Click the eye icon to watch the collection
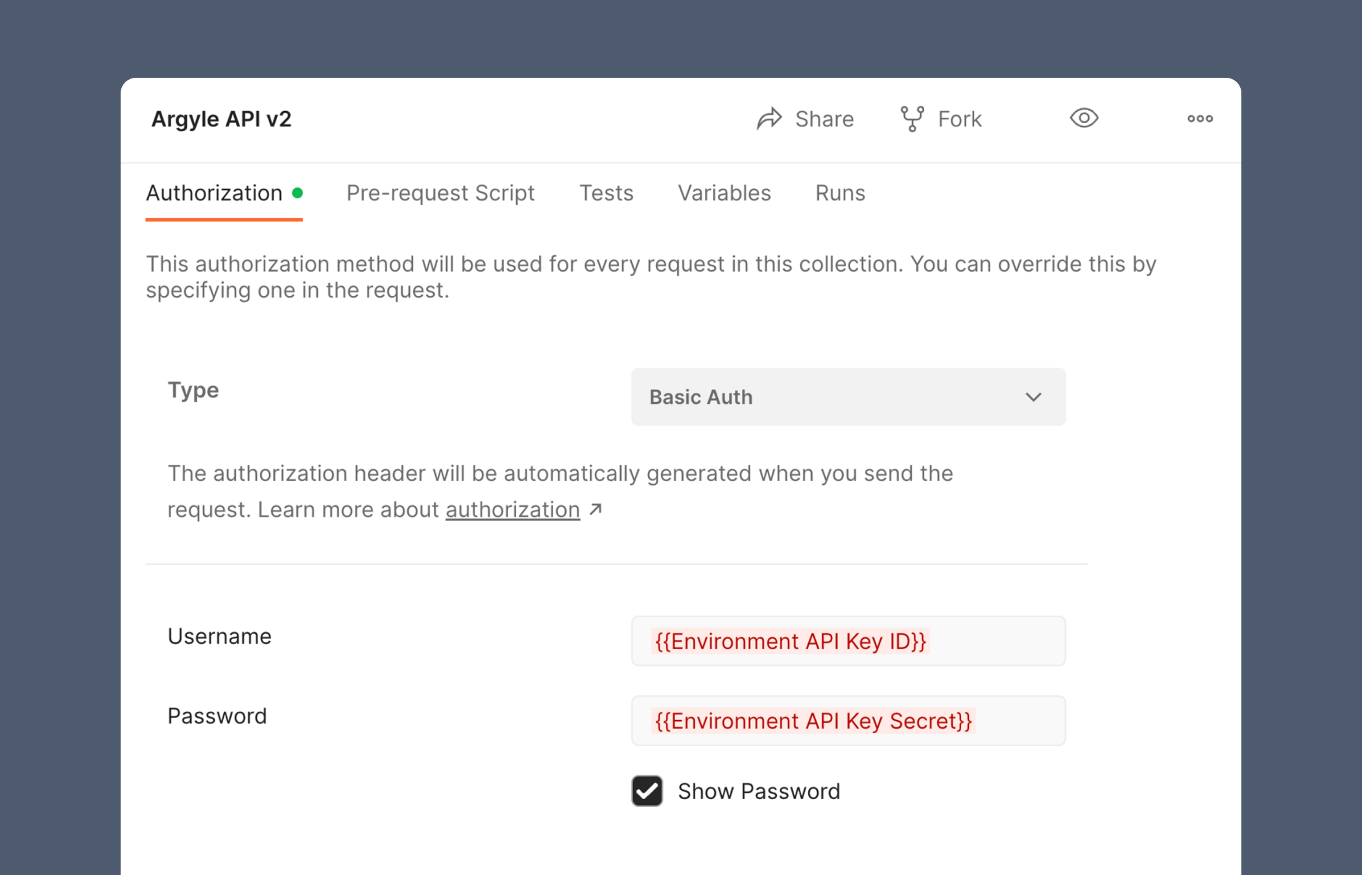The image size is (1362, 875). pyautogui.click(x=1083, y=118)
